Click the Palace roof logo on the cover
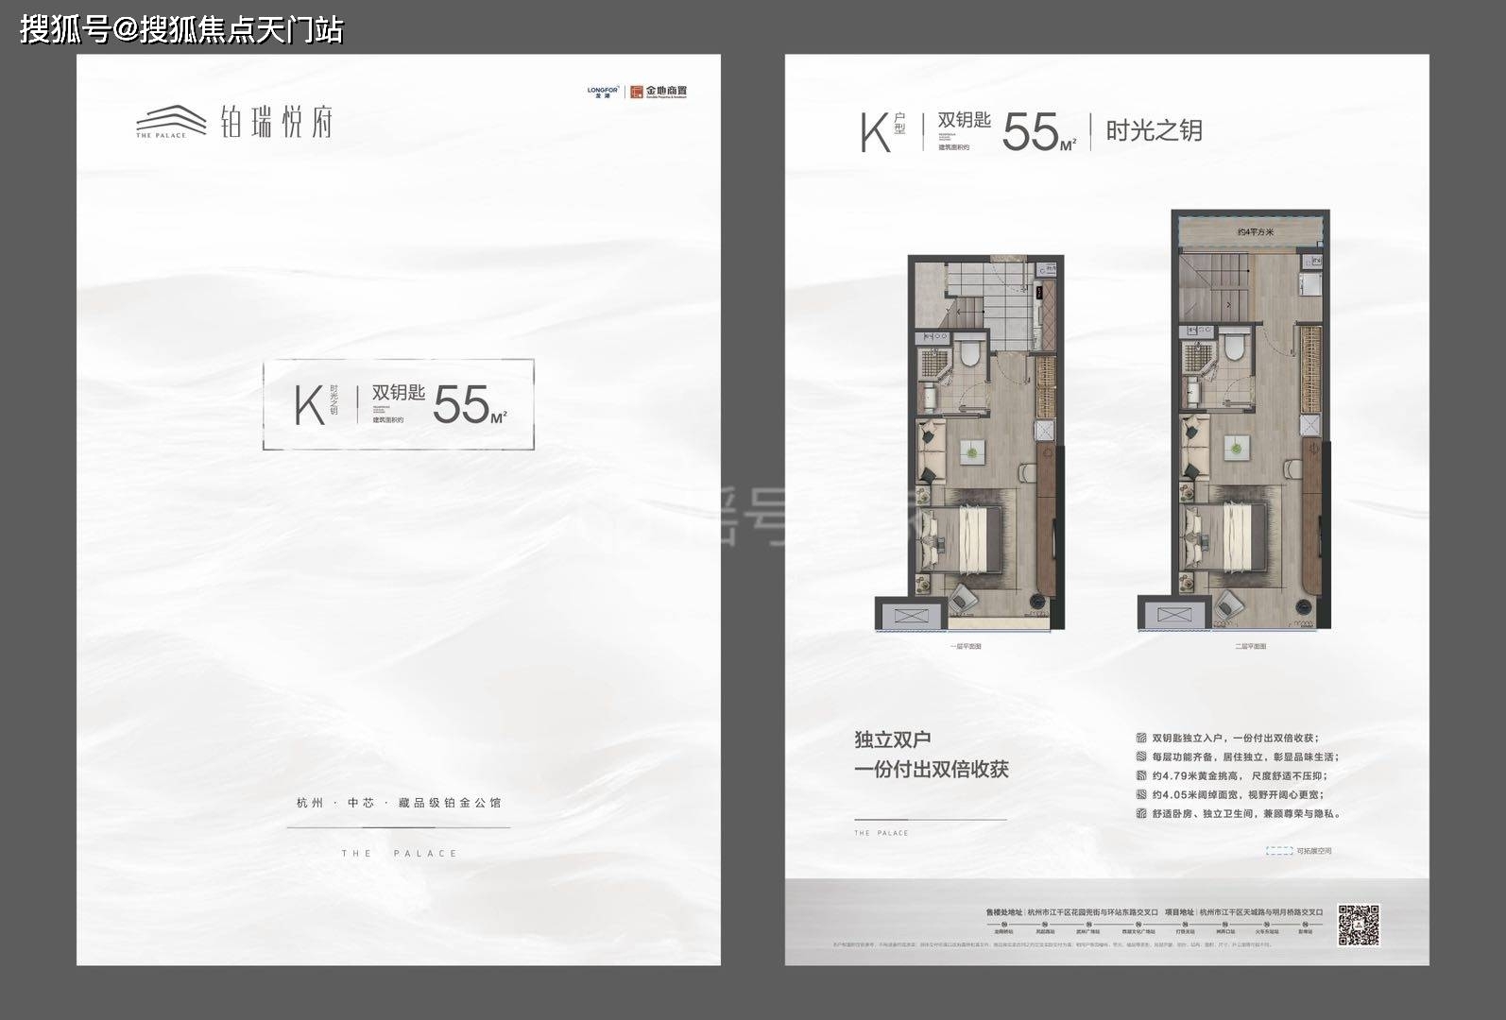Screen dimensions: 1506x1020 click(x=170, y=123)
